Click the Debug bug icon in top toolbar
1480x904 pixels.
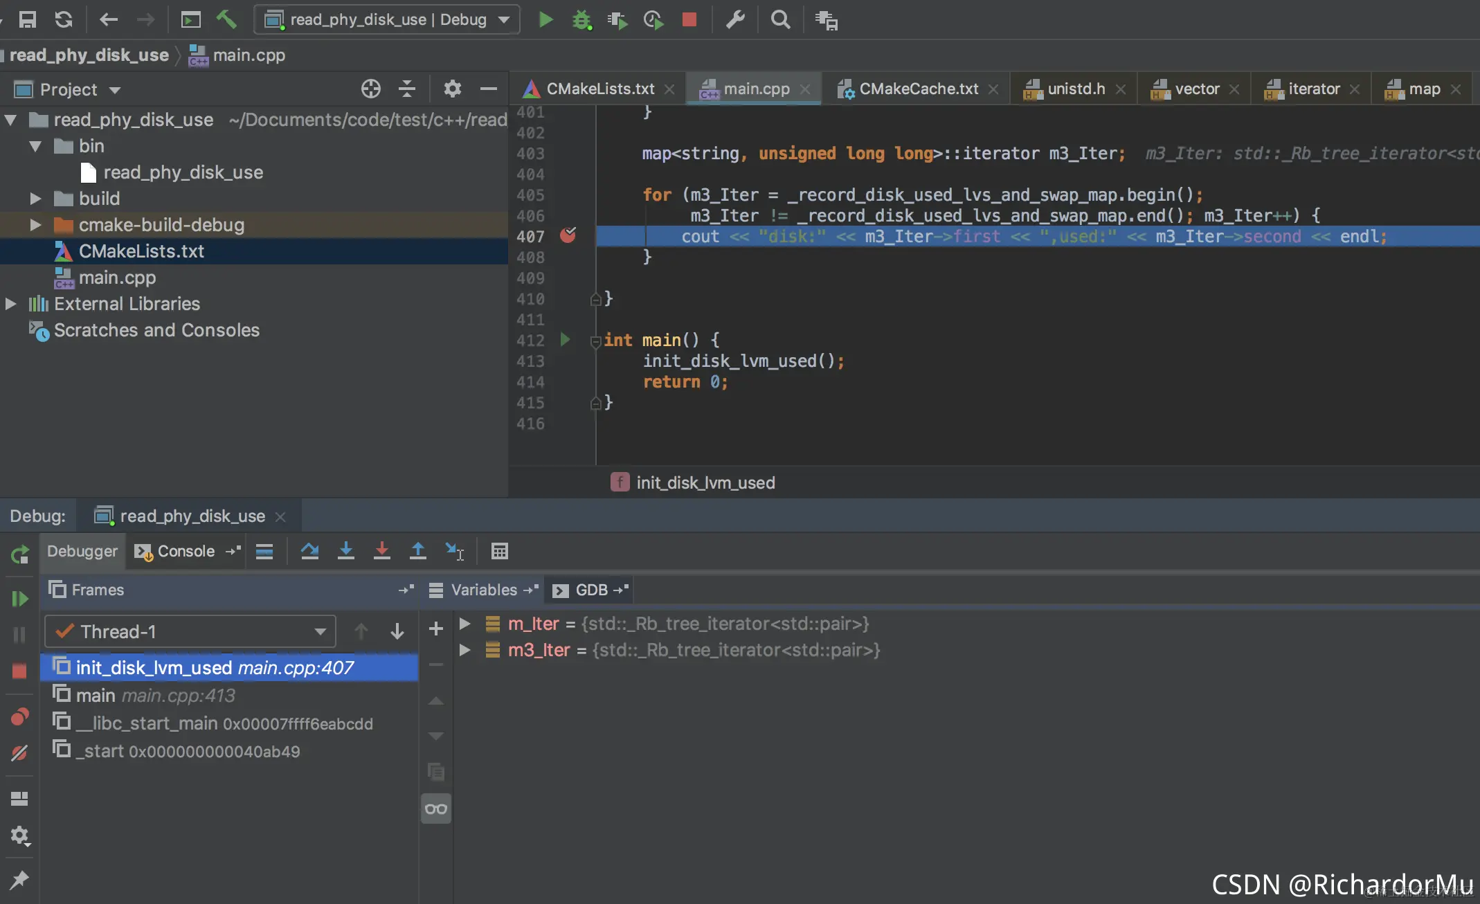pos(581,19)
